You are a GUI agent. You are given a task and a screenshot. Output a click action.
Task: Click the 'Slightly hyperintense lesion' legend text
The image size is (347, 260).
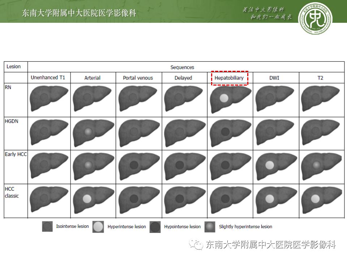point(245,227)
